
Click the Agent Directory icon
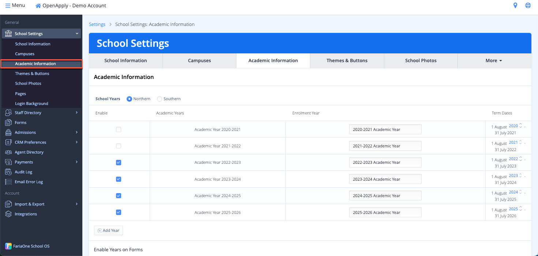tap(8, 152)
